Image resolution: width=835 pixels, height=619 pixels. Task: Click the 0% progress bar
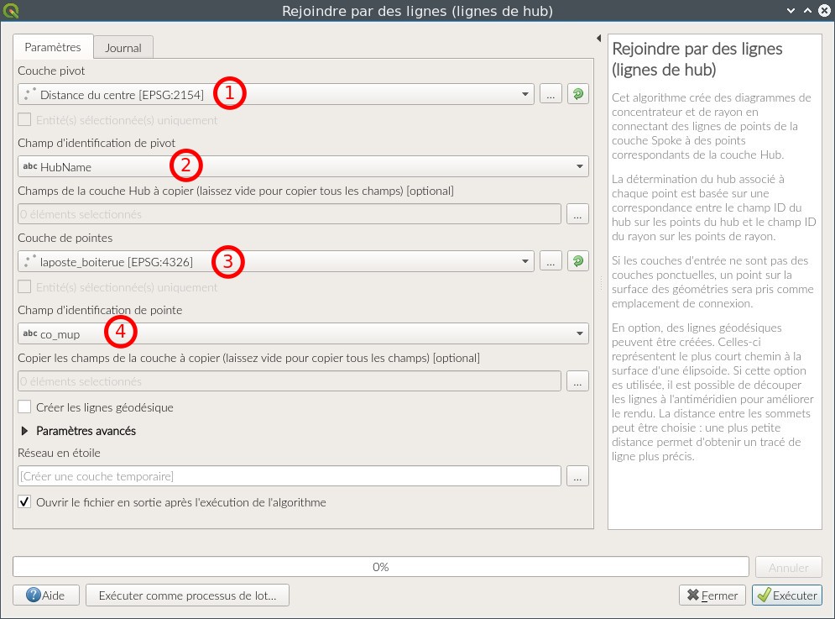click(380, 567)
